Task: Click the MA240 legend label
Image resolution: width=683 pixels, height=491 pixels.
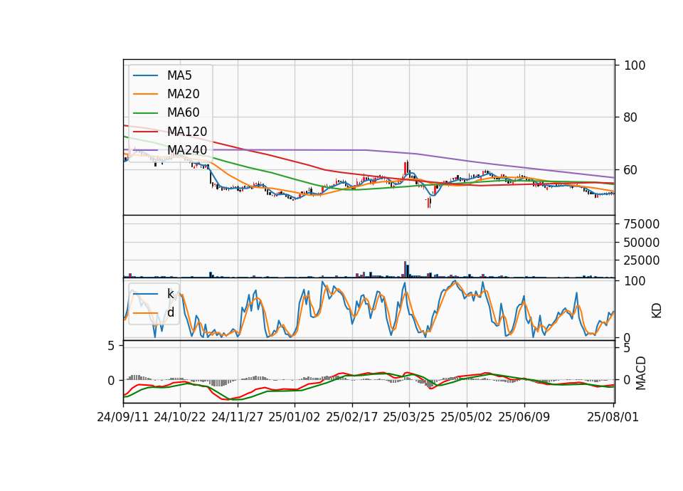Action: (x=187, y=150)
